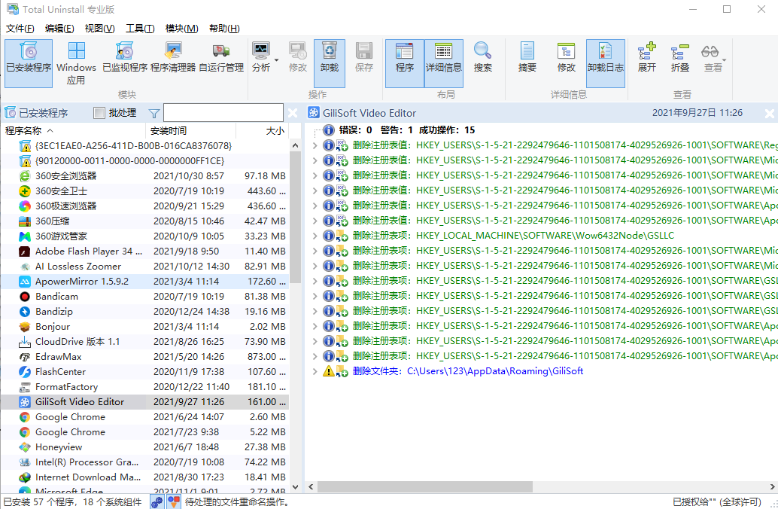The image size is (778, 509).
Task: Click the 错误: 0 警告: 1 summary row
Action: tap(407, 130)
